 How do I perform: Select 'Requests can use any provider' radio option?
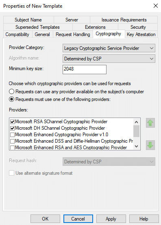point(12,92)
